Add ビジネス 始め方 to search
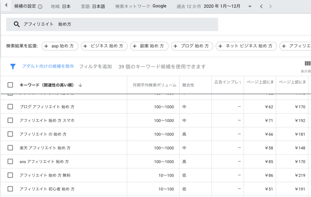The image size is (311, 197). coord(104,46)
